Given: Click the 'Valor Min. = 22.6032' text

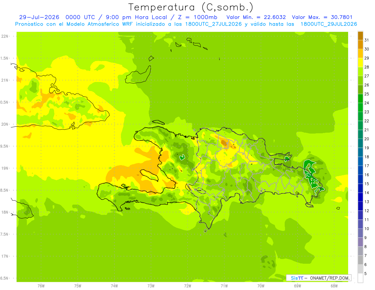Looking at the screenshot, I should (256, 17).
